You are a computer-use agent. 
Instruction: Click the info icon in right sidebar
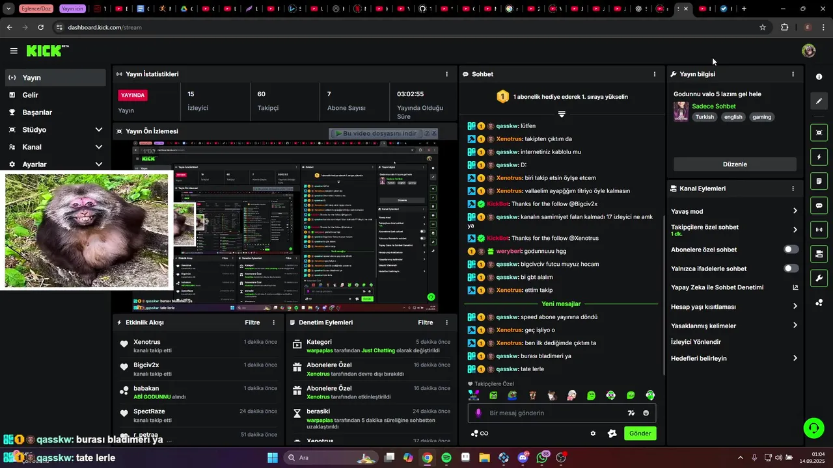tap(819, 77)
